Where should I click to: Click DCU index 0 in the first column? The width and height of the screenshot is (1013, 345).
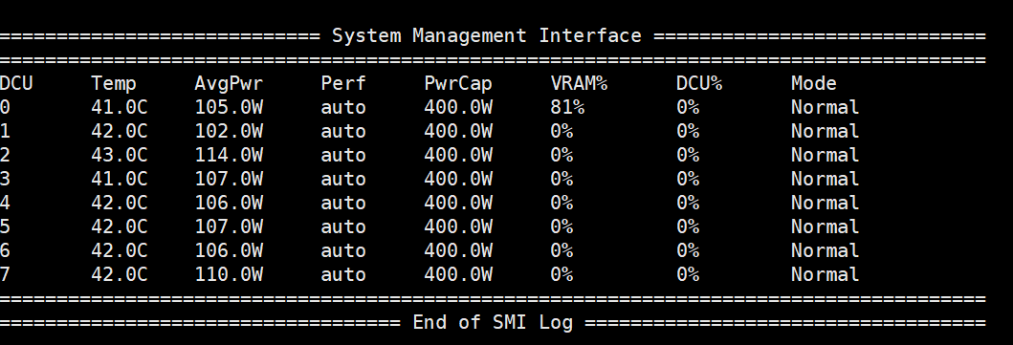click(x=5, y=107)
